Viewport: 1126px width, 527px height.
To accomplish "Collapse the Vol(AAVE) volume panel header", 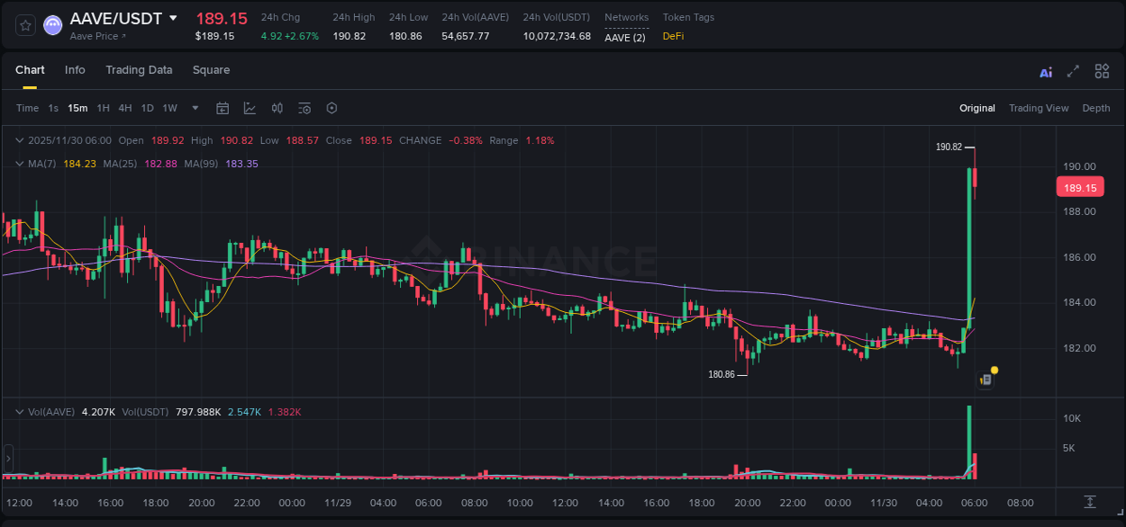I will [19, 411].
